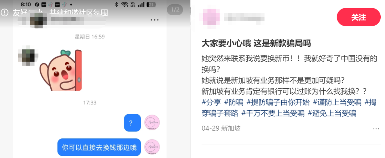Viewport: 385px width, 158px height.
Task: Click the red 关注 follow button
Action: (x=359, y=17)
